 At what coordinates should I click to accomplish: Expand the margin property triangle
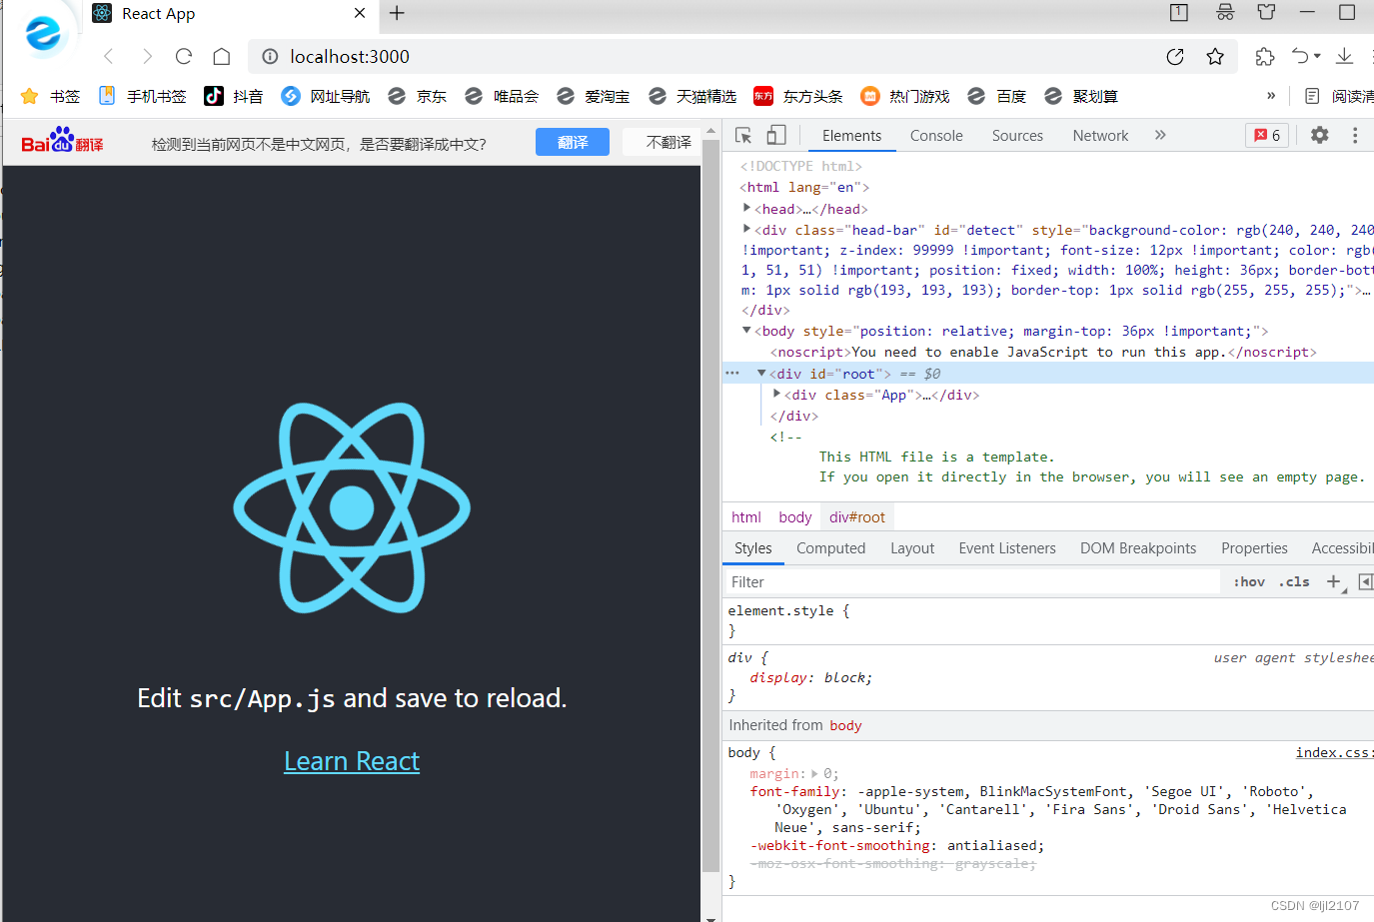point(814,773)
